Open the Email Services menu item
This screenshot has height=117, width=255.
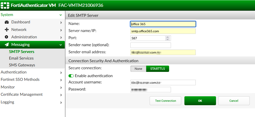click(x=21, y=58)
